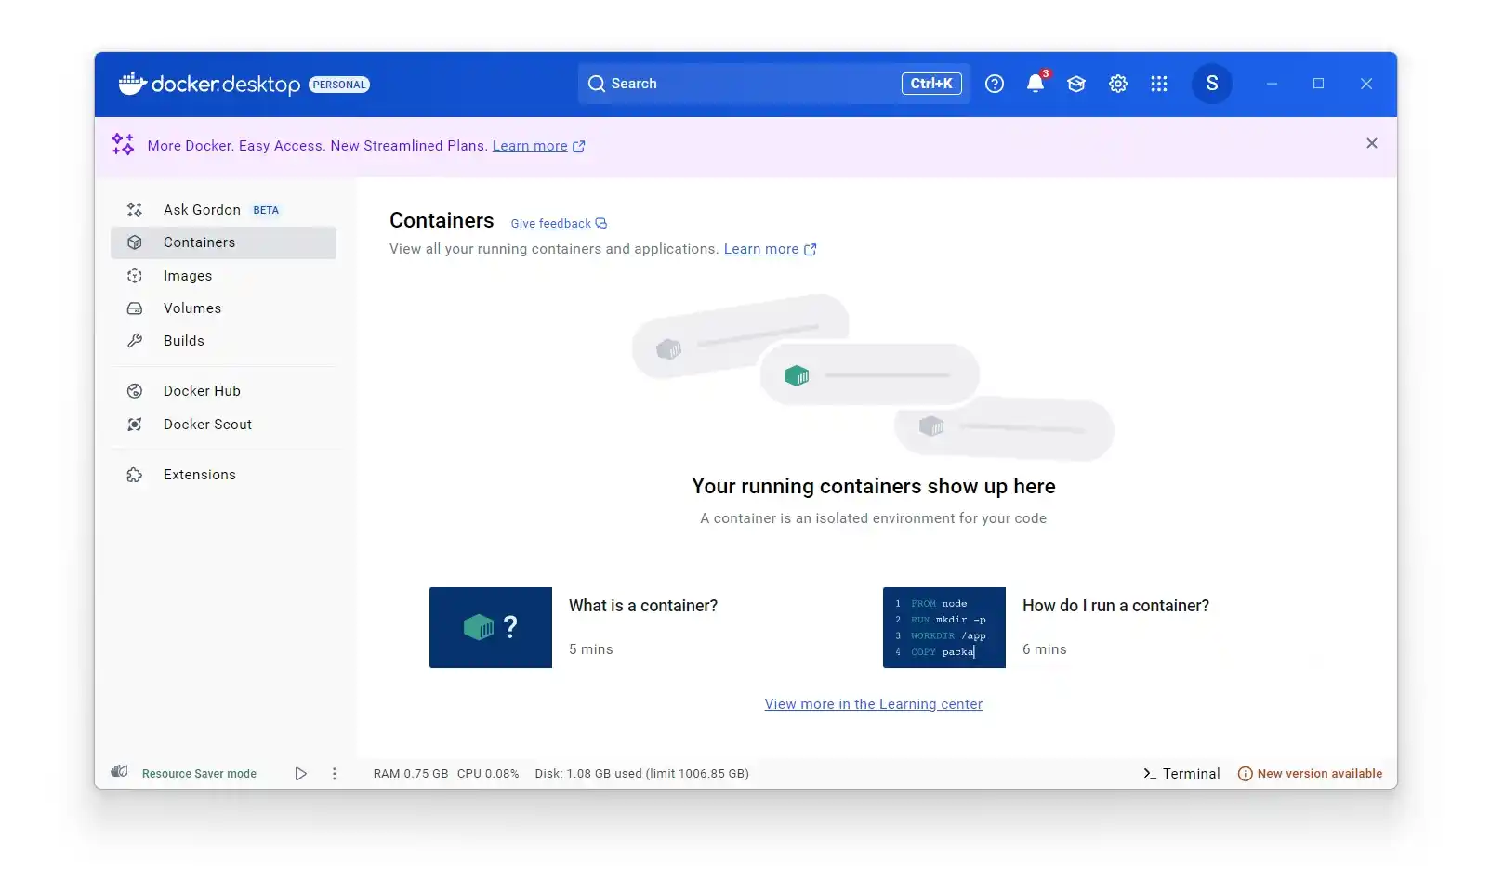Viewport: 1504px width, 890px height.
Task: Dismiss the Streamlined Plans banner
Action: click(1371, 143)
